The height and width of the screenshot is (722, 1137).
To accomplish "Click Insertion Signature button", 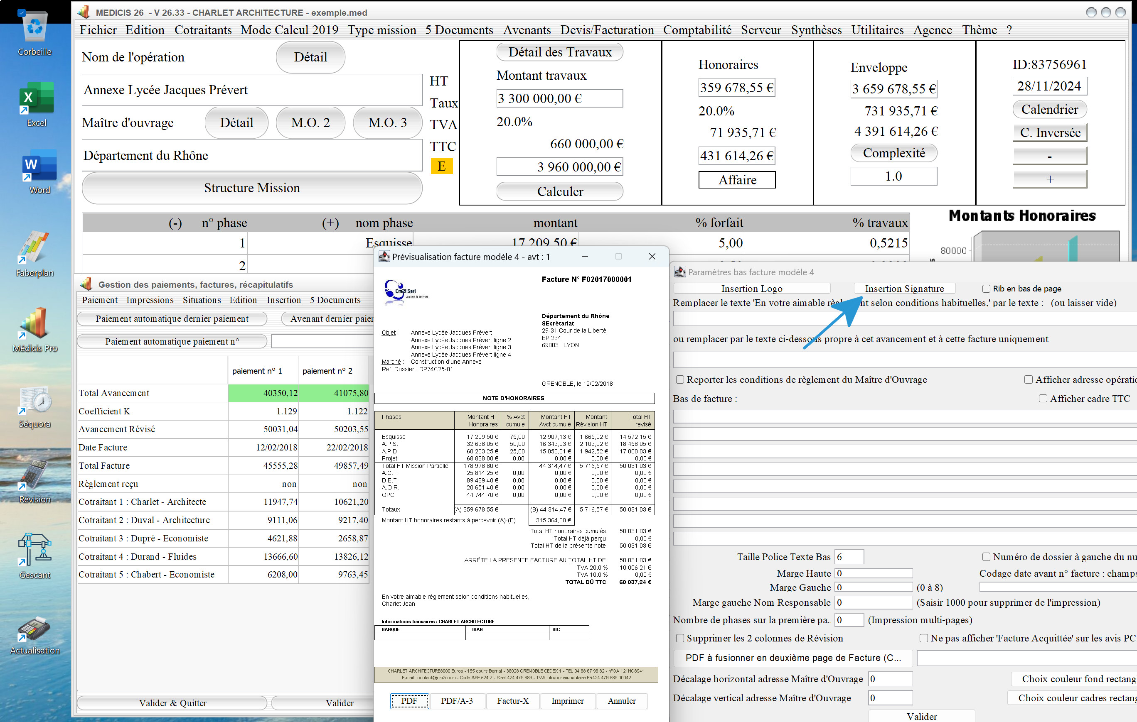I will [904, 288].
